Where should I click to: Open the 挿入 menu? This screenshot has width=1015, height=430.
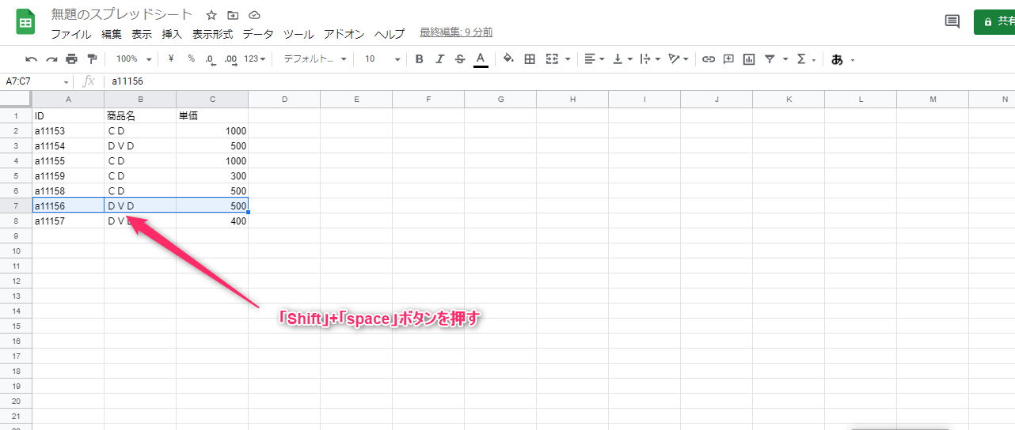tap(172, 34)
